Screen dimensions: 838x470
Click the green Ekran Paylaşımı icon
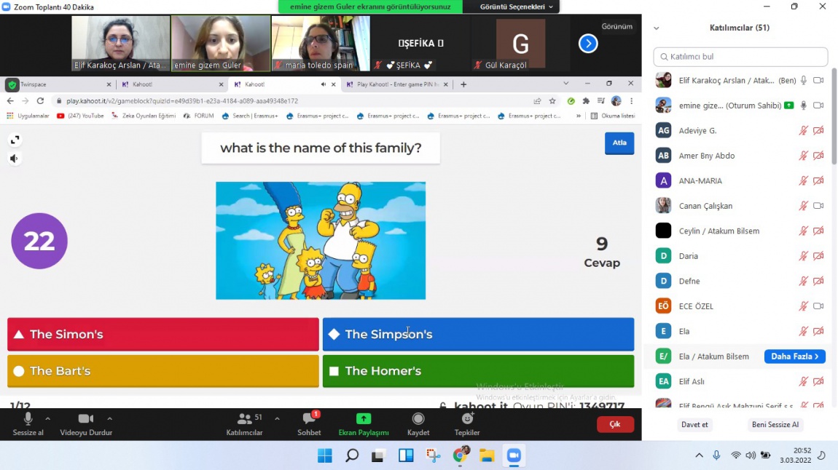click(364, 419)
